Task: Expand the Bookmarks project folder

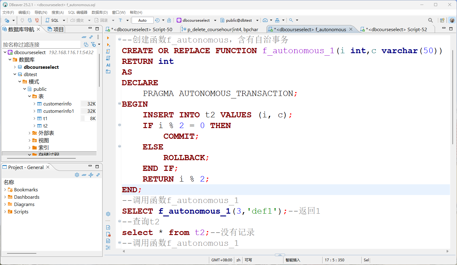Action: (x=5, y=190)
